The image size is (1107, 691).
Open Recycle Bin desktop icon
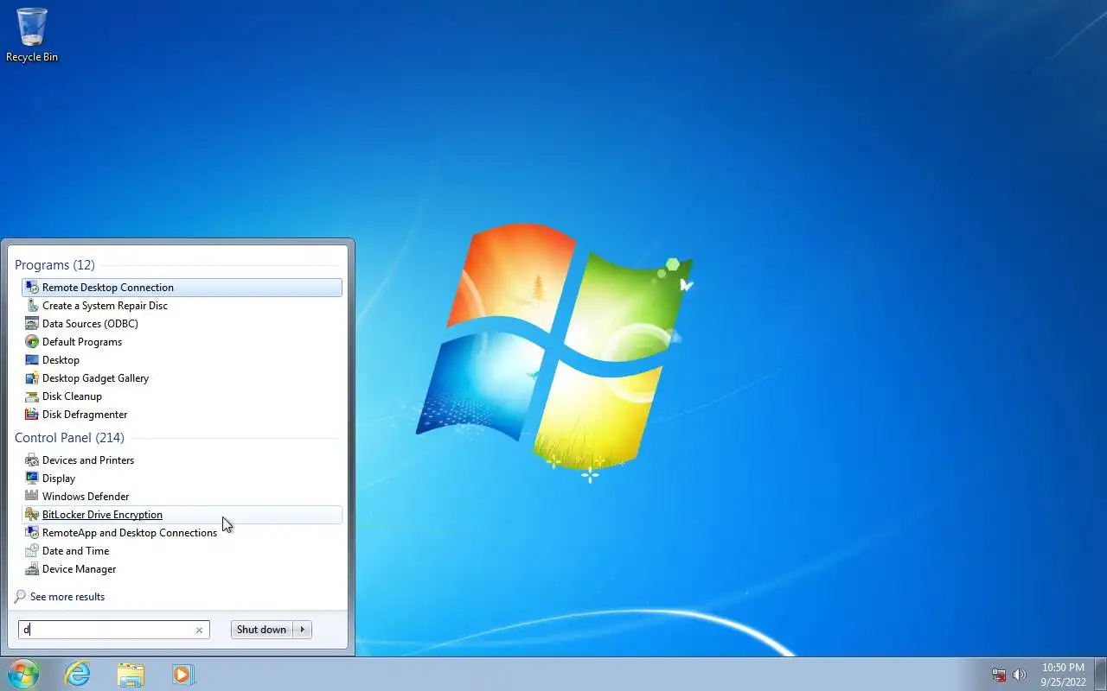(32, 35)
